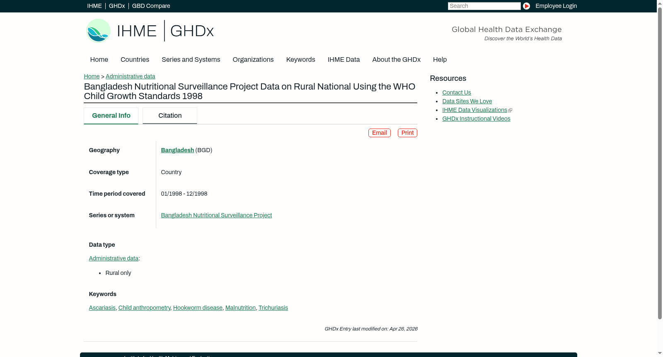The height and width of the screenshot is (357, 663).
Task: Click the Print button
Action: tap(408, 133)
